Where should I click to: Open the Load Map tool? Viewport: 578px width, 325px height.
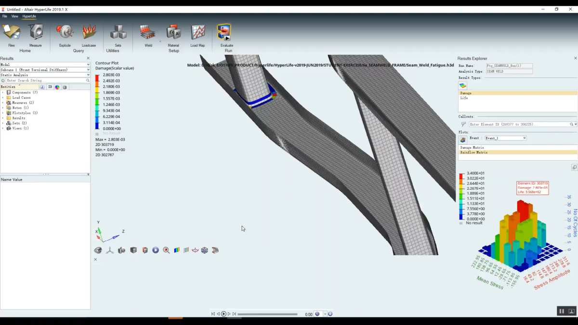pyautogui.click(x=197, y=35)
